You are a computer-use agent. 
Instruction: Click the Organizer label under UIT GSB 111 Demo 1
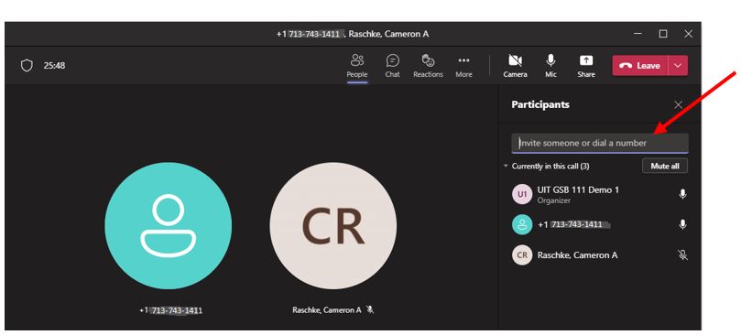(x=554, y=200)
